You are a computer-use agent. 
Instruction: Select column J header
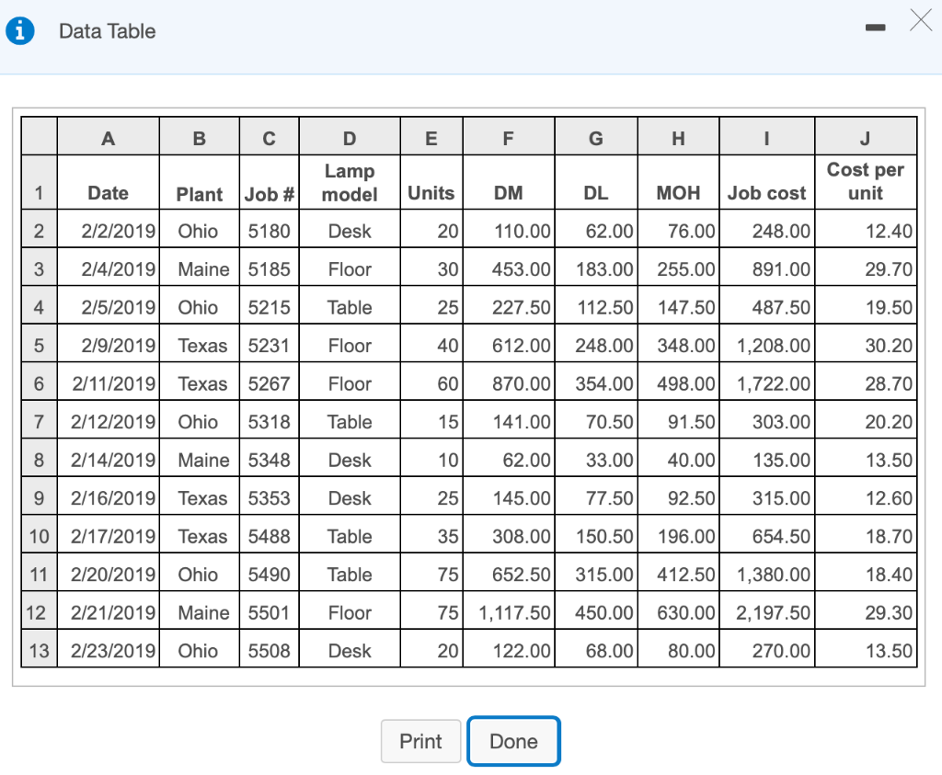pos(866,136)
